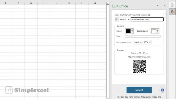The width and height of the screenshot is (176, 99).
Task: Select column K header
Action: tap(69, 3)
